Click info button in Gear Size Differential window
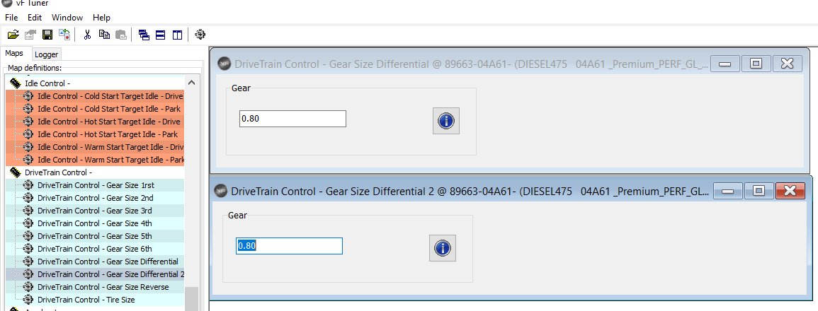Image resolution: width=818 pixels, height=311 pixels. [x=446, y=121]
